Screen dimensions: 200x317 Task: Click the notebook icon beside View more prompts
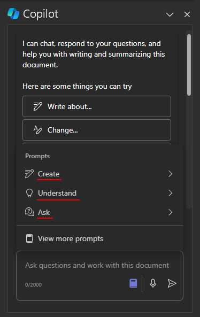pos(29,238)
